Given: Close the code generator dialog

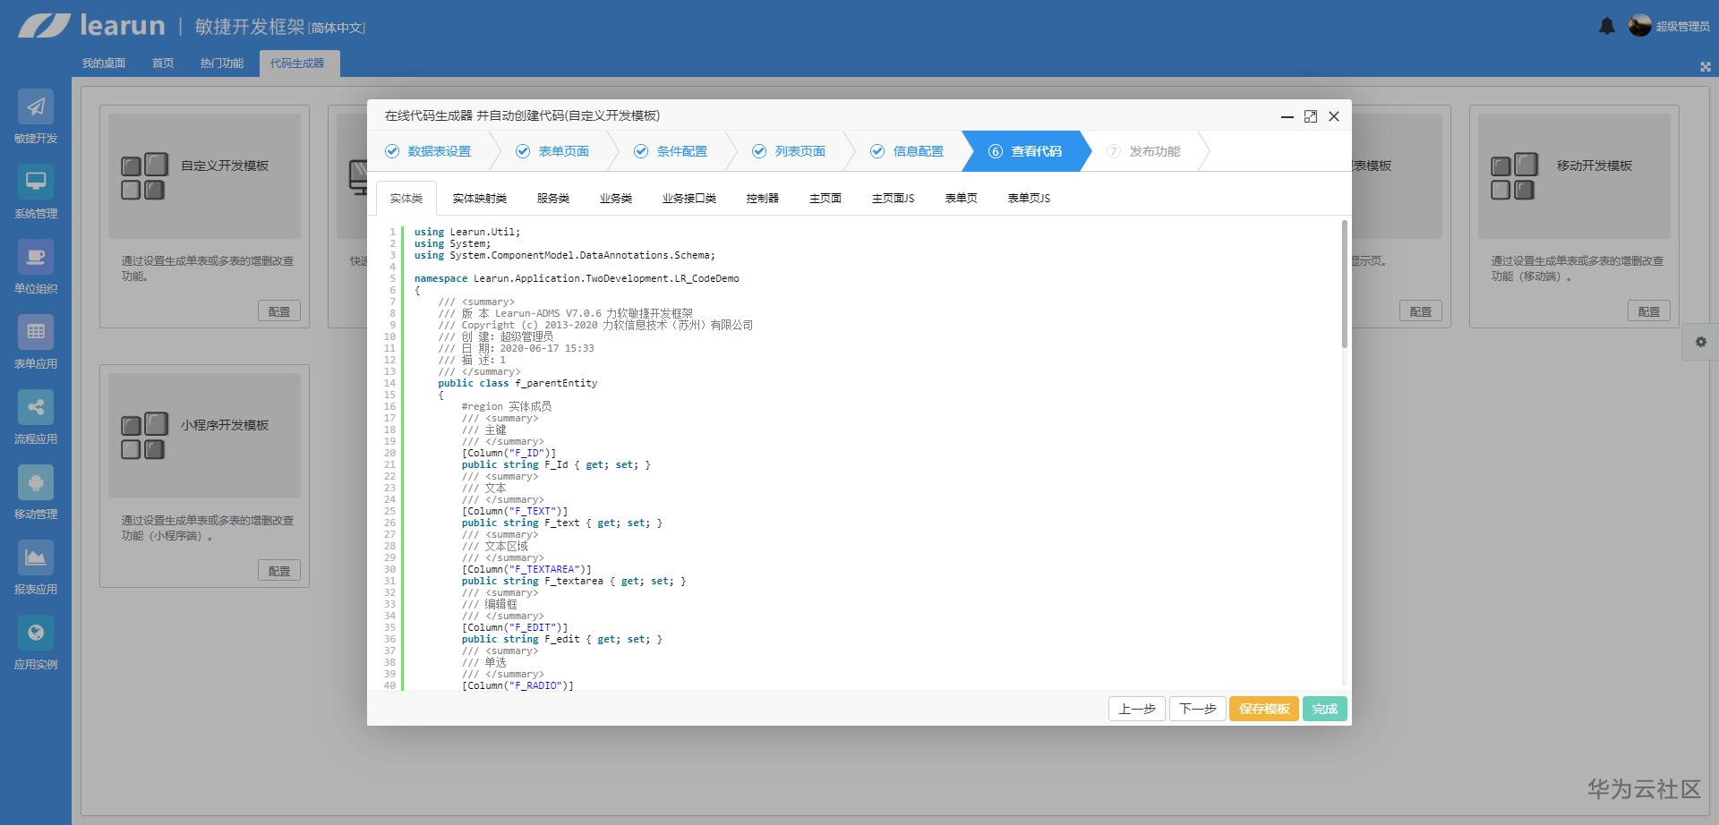Looking at the screenshot, I should [1334, 116].
